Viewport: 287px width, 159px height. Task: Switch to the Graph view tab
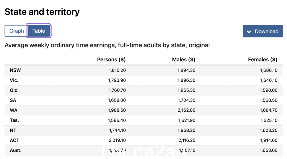tap(16, 31)
